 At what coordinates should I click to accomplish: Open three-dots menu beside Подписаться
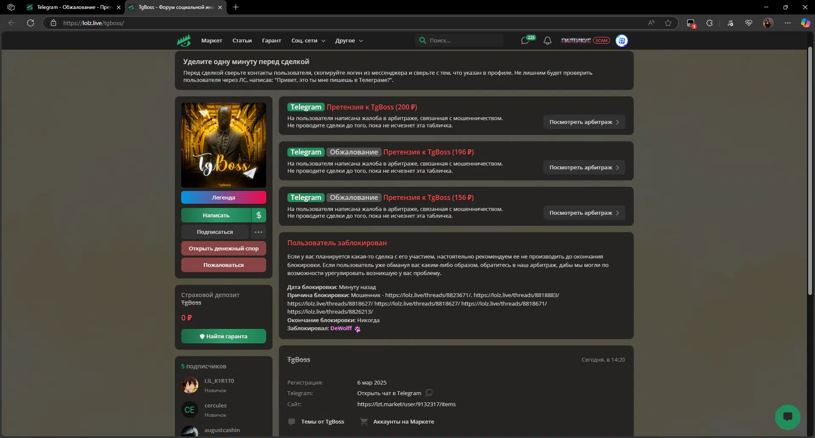[259, 232]
